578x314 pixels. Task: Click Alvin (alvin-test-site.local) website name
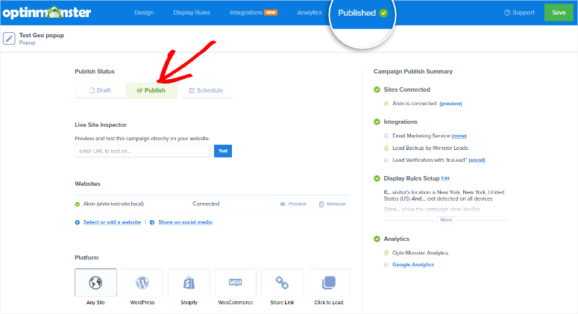pyautogui.click(x=113, y=204)
